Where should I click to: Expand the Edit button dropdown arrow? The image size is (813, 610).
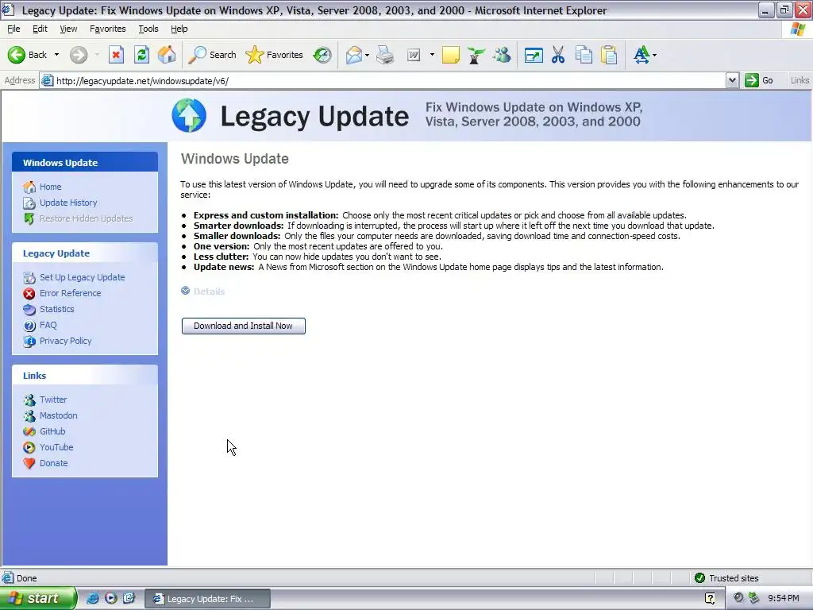point(432,55)
